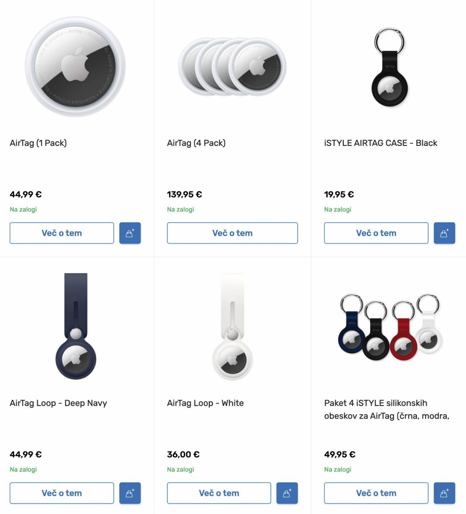466x514 pixels.
Task: Open AirTag Loop - White title link
Action: (205, 403)
